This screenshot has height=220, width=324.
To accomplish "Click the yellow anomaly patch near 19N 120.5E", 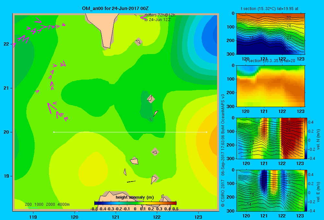I will [93, 169].
